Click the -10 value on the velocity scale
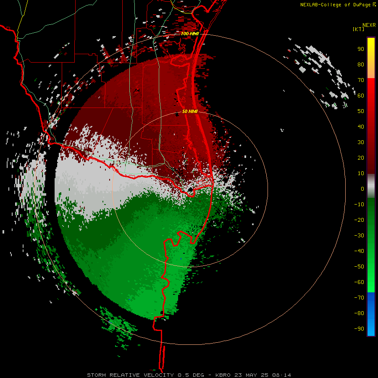Image resolution: width=378 pixels, height=378 pixels. pyautogui.click(x=359, y=205)
